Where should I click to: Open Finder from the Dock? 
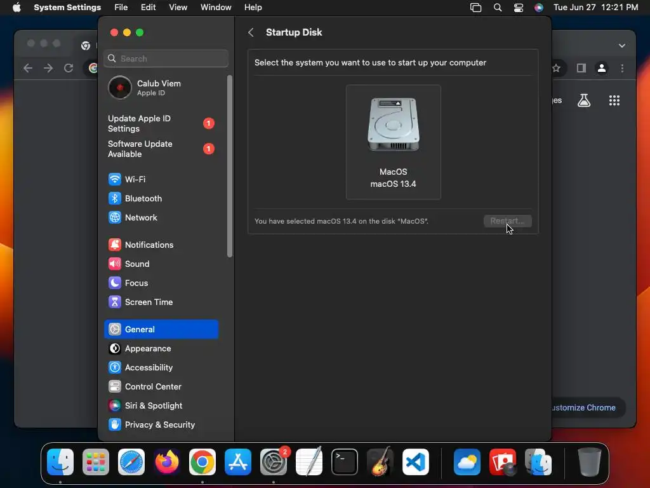pyautogui.click(x=60, y=462)
